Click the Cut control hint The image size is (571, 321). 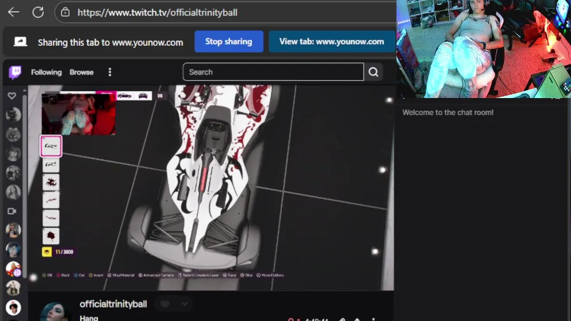pos(79,275)
